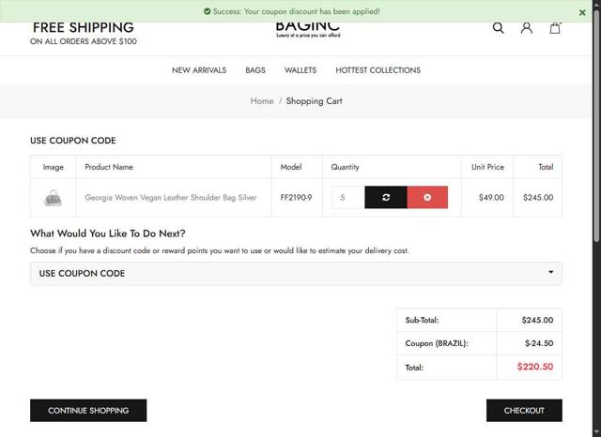Screen dimensions: 601x437
Task: Open the New Arrivals menu
Action: [x=199, y=70]
